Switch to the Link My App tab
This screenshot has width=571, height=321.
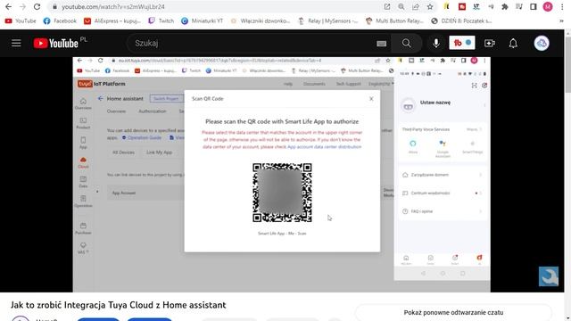pos(159,152)
